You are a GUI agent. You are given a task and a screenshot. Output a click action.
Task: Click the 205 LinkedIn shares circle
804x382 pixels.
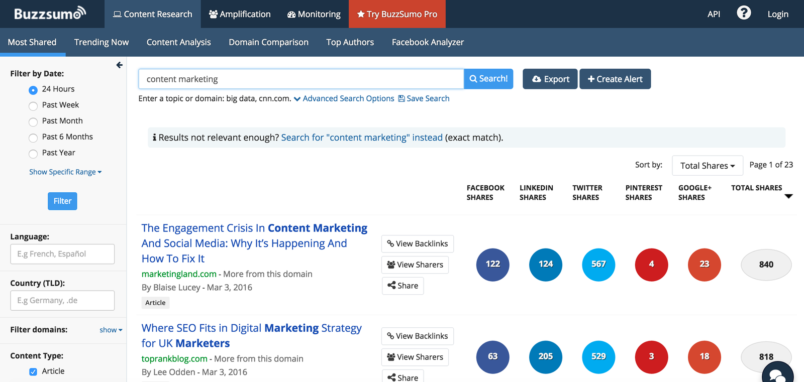pyautogui.click(x=546, y=357)
